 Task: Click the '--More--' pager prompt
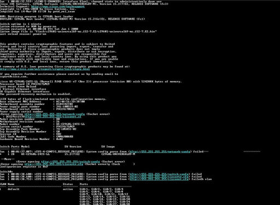click(8, 159)
